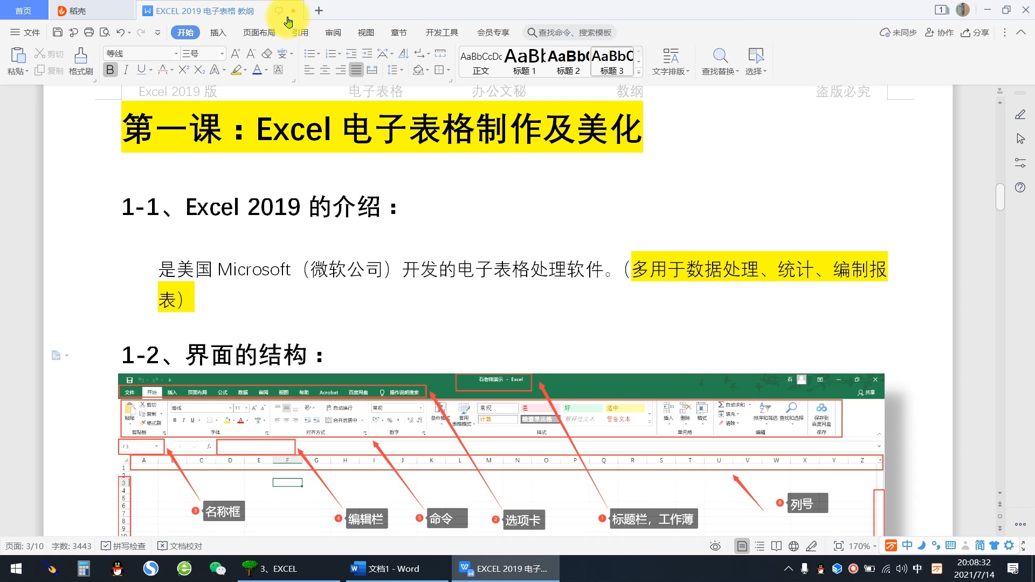Open bullet list style dropdown arrow

319,54
